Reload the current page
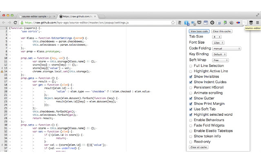 click(x=15, y=23)
